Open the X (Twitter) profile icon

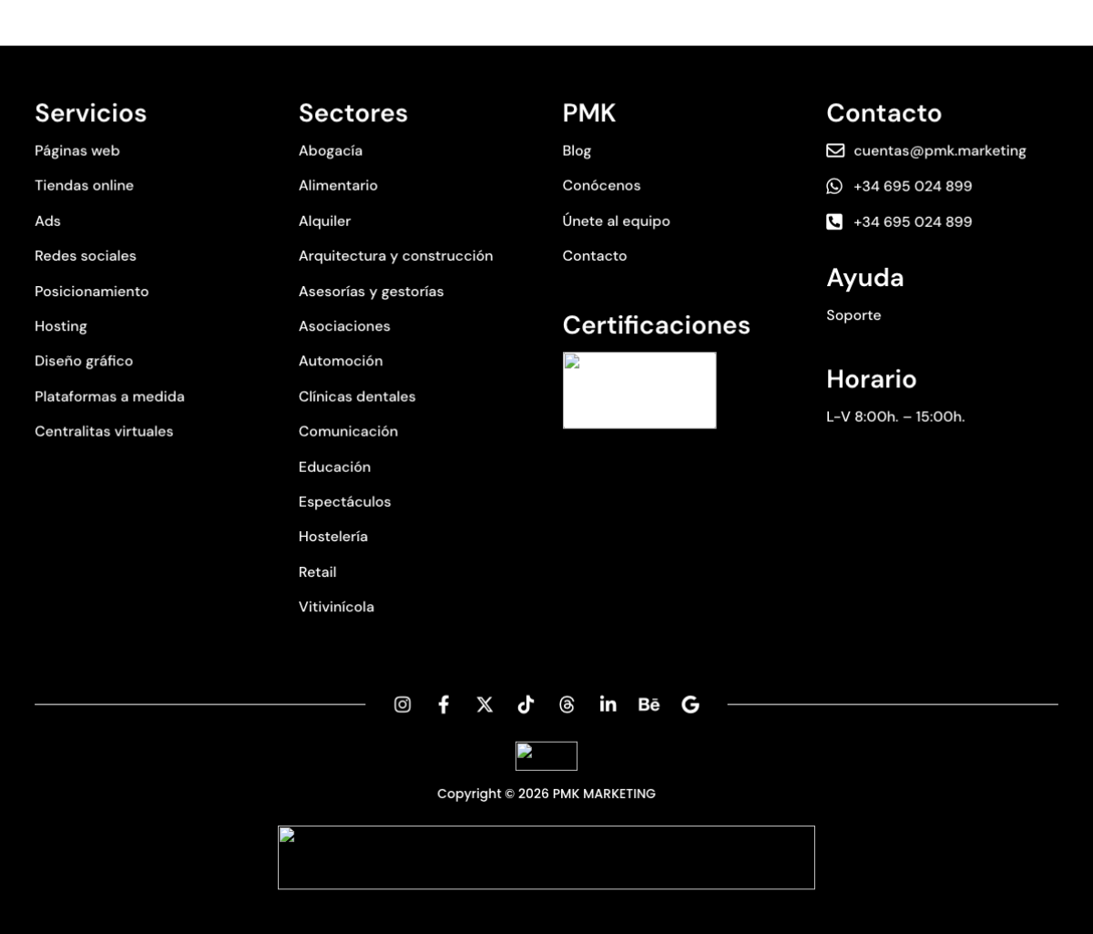[485, 704]
